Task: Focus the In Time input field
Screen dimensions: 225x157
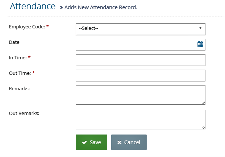Action: pyautogui.click(x=140, y=60)
